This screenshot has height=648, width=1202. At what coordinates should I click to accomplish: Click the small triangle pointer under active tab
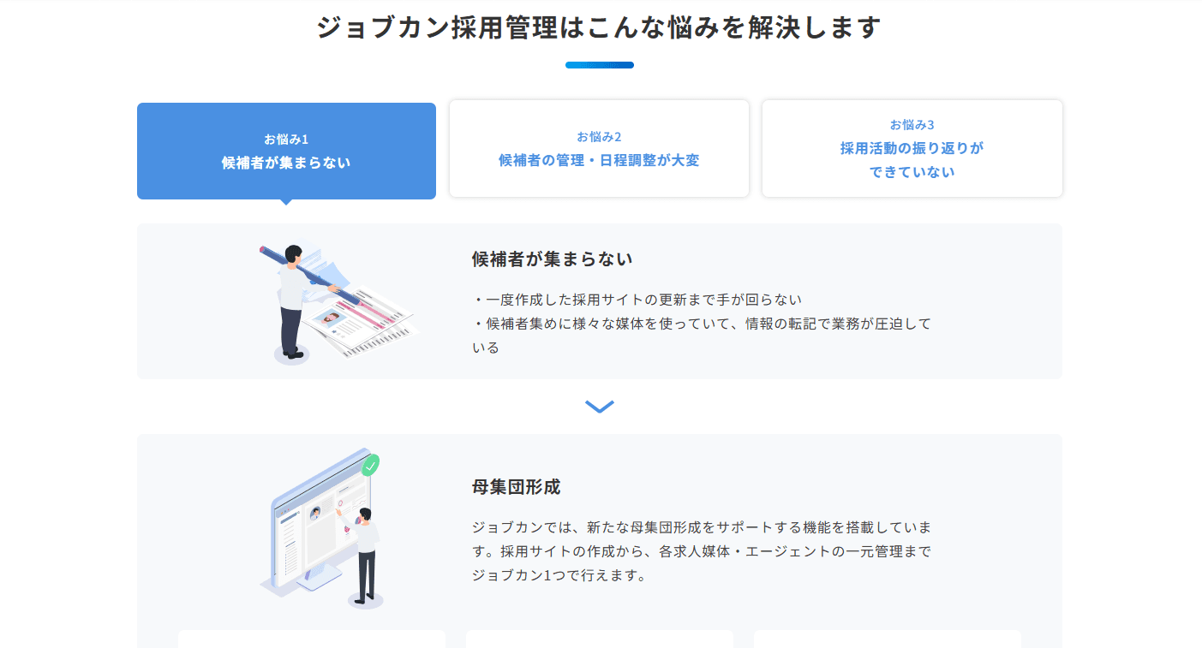pos(286,202)
